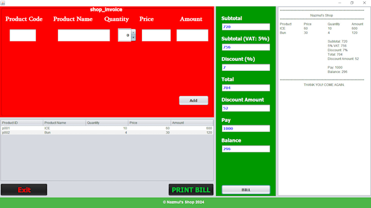Click the Amount table column header
Viewport: 371px width, 208px height.
pos(192,123)
